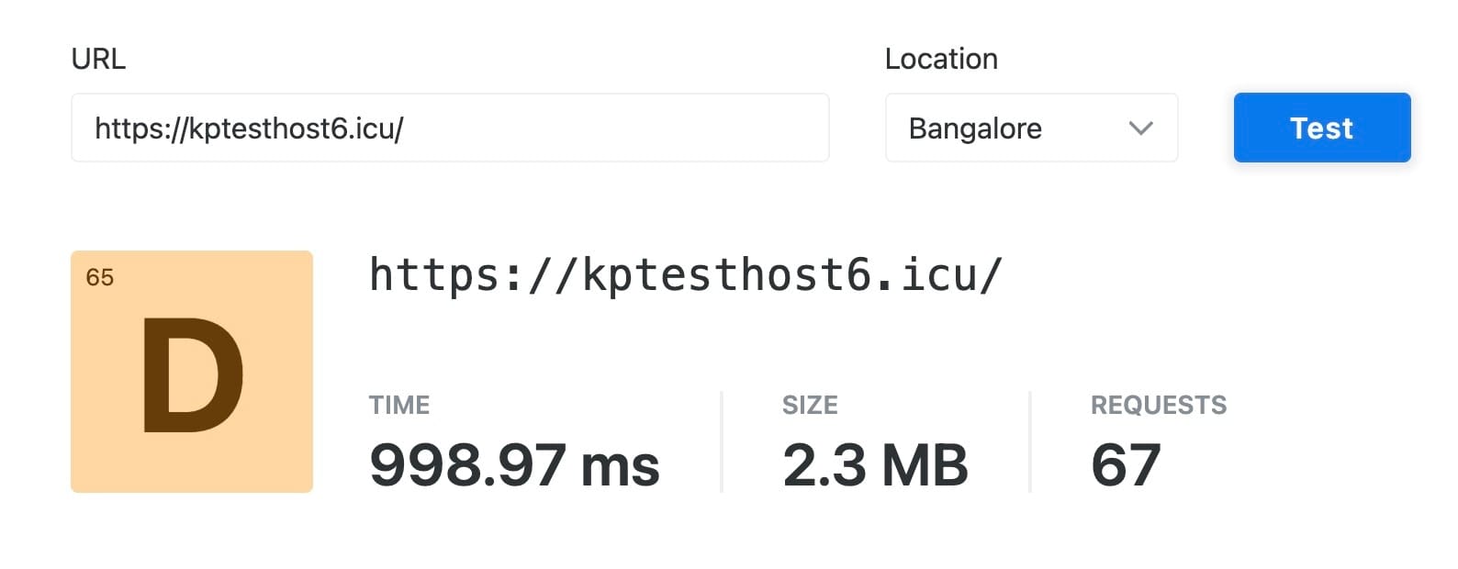Click the 2.3 page size number
1458x569 pixels.
[824, 464]
